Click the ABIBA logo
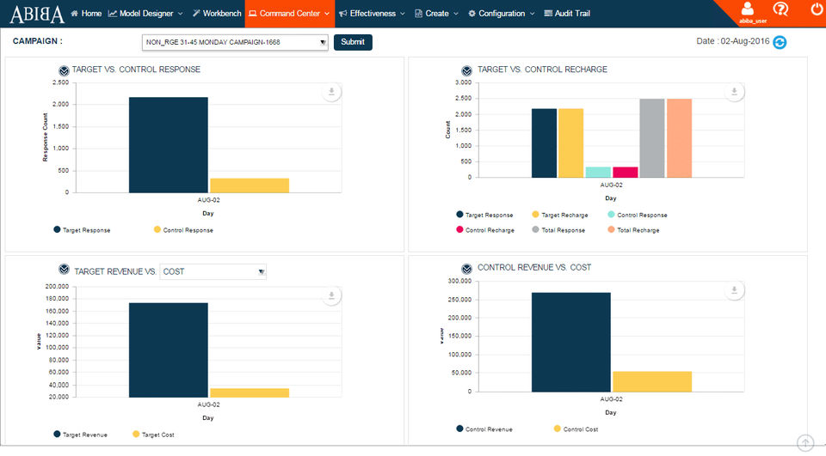This screenshot has width=826, height=456. pyautogui.click(x=37, y=15)
